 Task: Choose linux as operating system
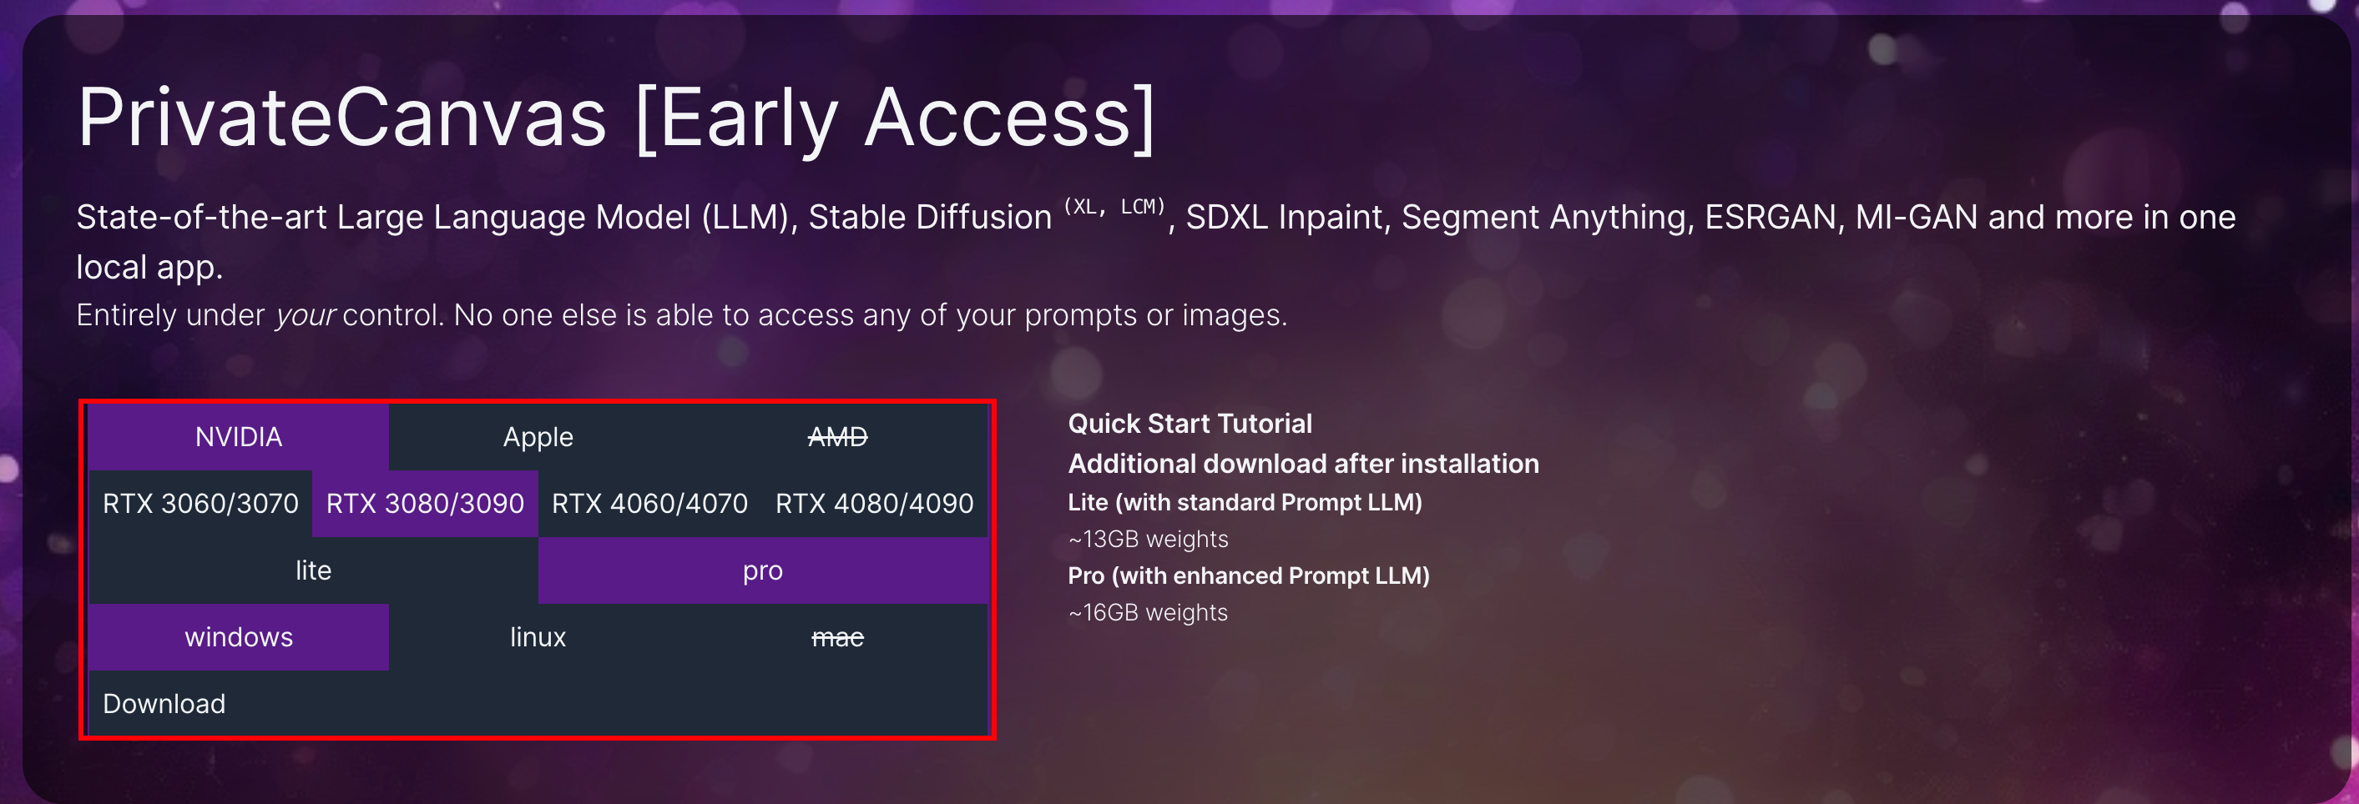(538, 637)
